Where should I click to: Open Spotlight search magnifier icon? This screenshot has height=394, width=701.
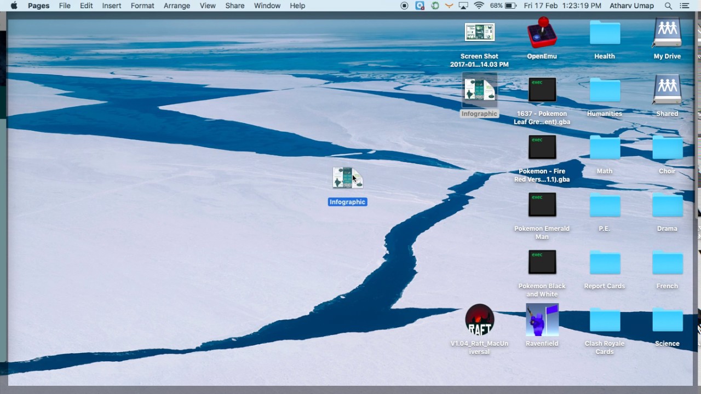[x=668, y=5]
